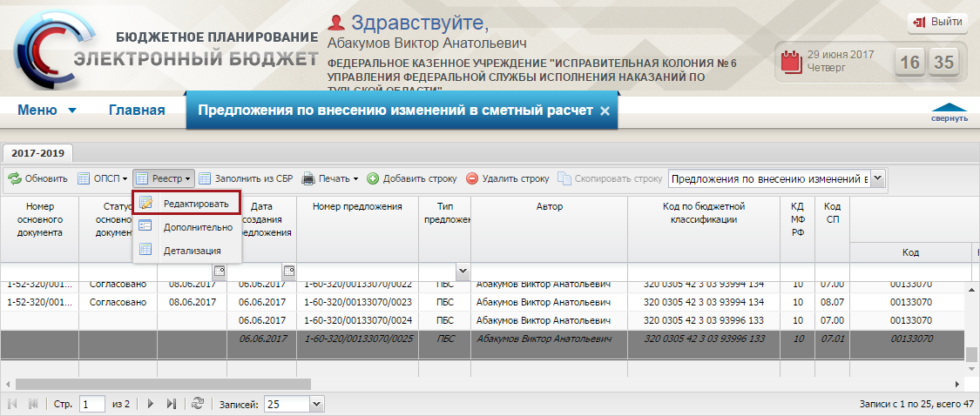This screenshot has height=416, width=980.
Task: Click the pagination refresh icon
Action: tap(198, 404)
